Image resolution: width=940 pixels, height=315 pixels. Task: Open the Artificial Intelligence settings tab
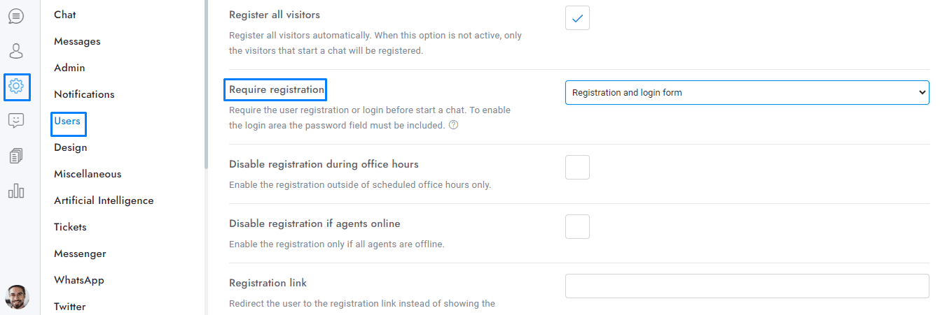point(104,200)
